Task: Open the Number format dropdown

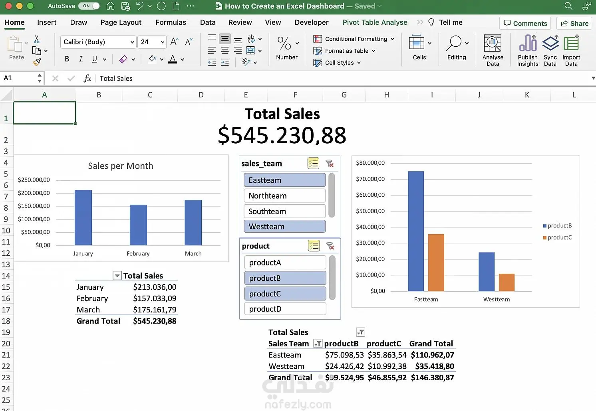Action: click(x=297, y=43)
